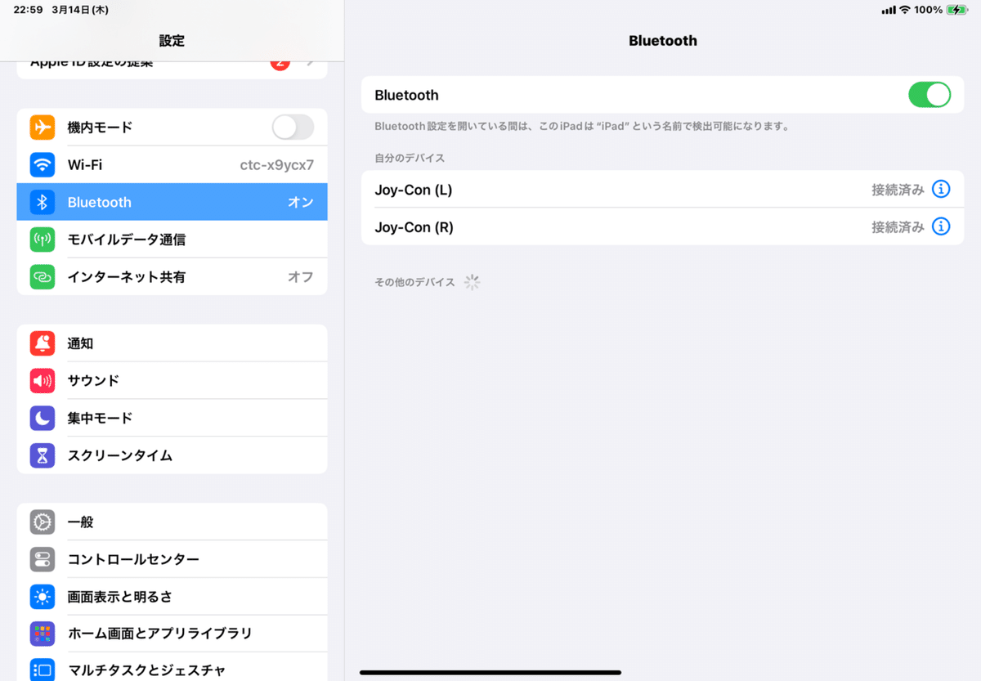Open コントロールセンター settings
981x681 pixels.
tap(172, 559)
